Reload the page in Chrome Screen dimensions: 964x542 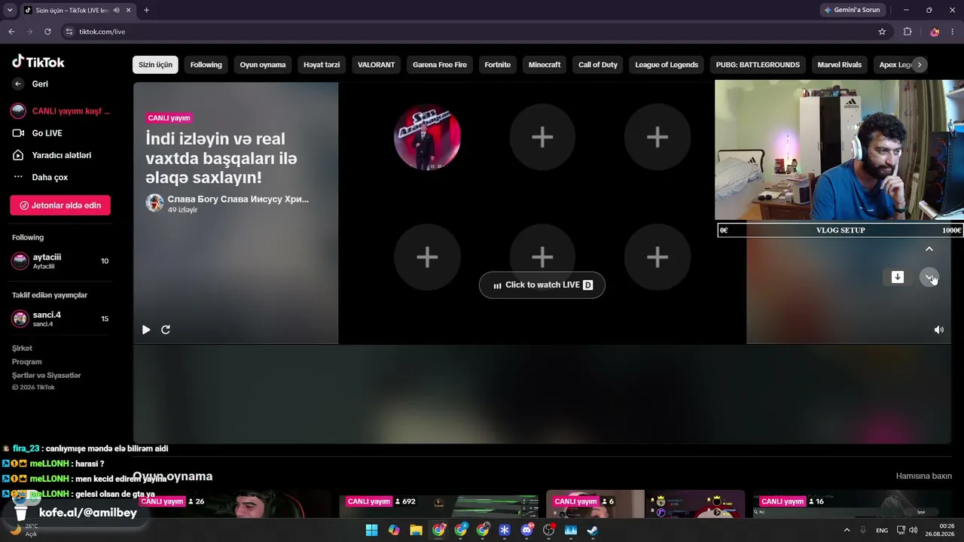(x=47, y=32)
